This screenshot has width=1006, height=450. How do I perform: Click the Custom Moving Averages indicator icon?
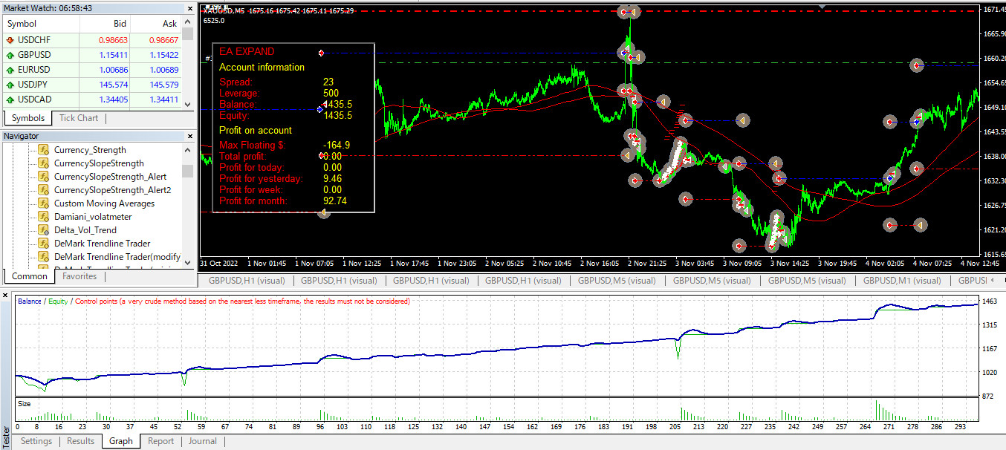pyautogui.click(x=43, y=203)
